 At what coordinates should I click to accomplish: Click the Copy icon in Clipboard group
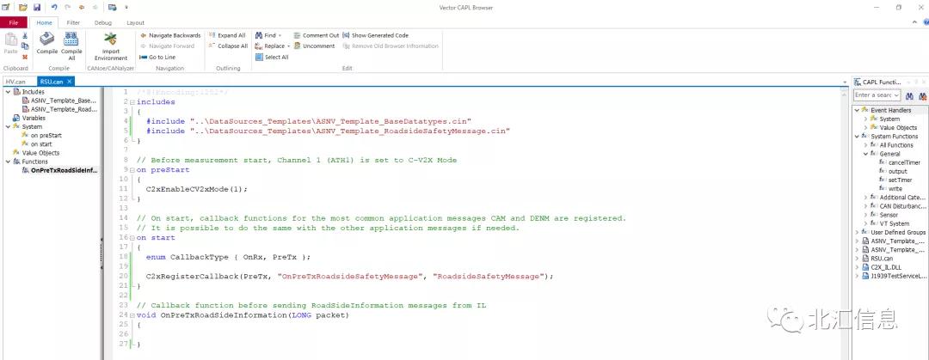pos(25,46)
